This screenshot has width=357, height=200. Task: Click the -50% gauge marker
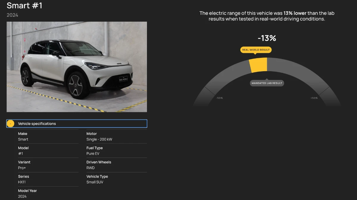[x=219, y=98]
